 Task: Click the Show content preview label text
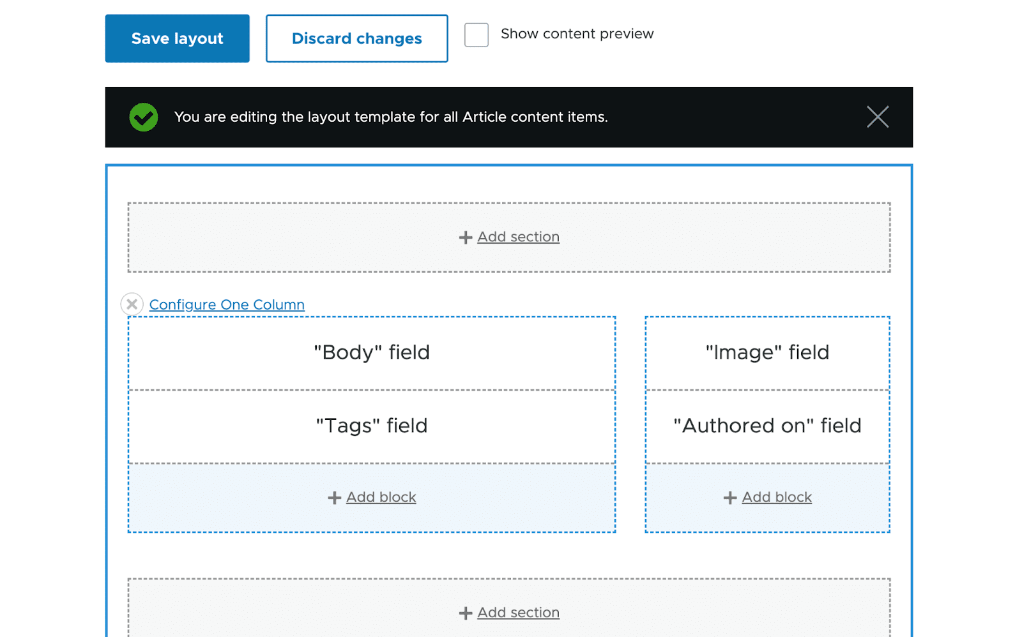pos(577,34)
